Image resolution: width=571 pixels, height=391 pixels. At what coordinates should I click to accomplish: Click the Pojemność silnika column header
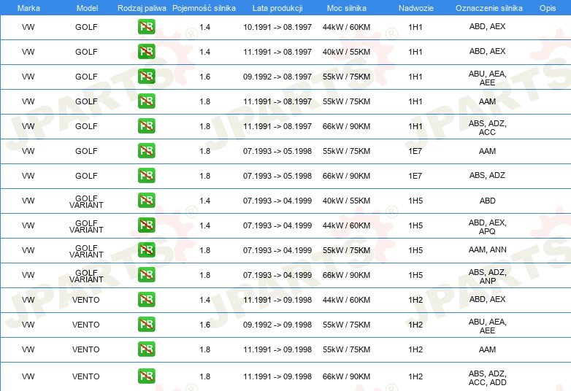click(x=204, y=8)
